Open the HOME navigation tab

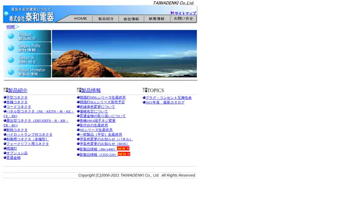point(80,19)
